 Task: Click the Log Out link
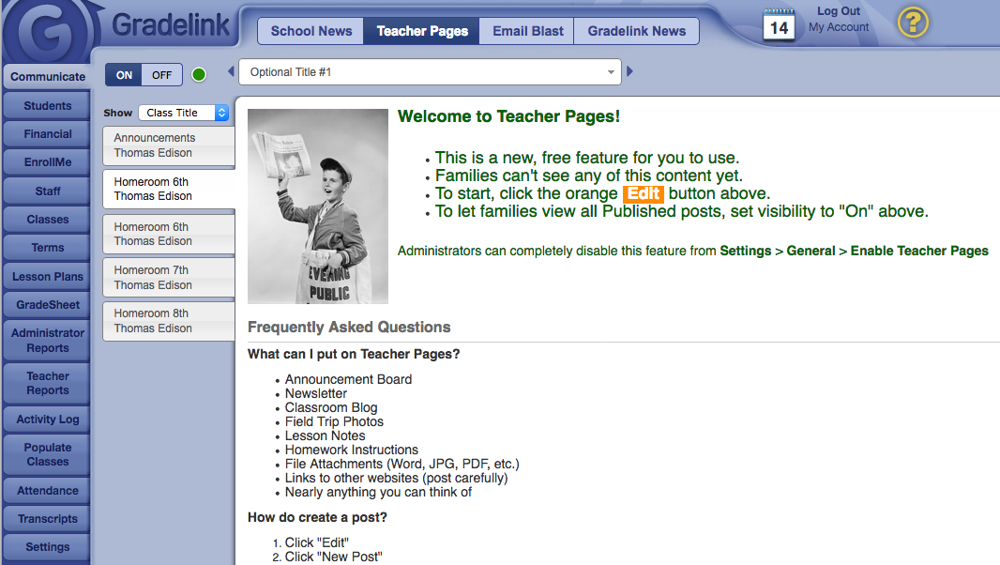[x=839, y=11]
